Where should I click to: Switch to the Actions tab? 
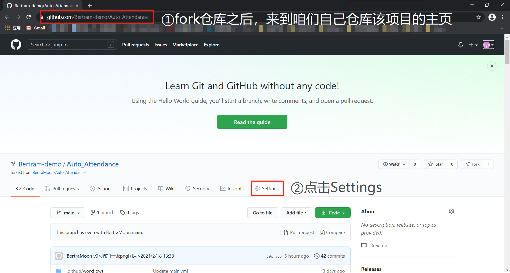[x=101, y=188]
